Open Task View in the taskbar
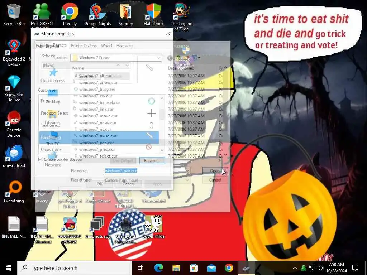367x275 pixels. (140, 268)
